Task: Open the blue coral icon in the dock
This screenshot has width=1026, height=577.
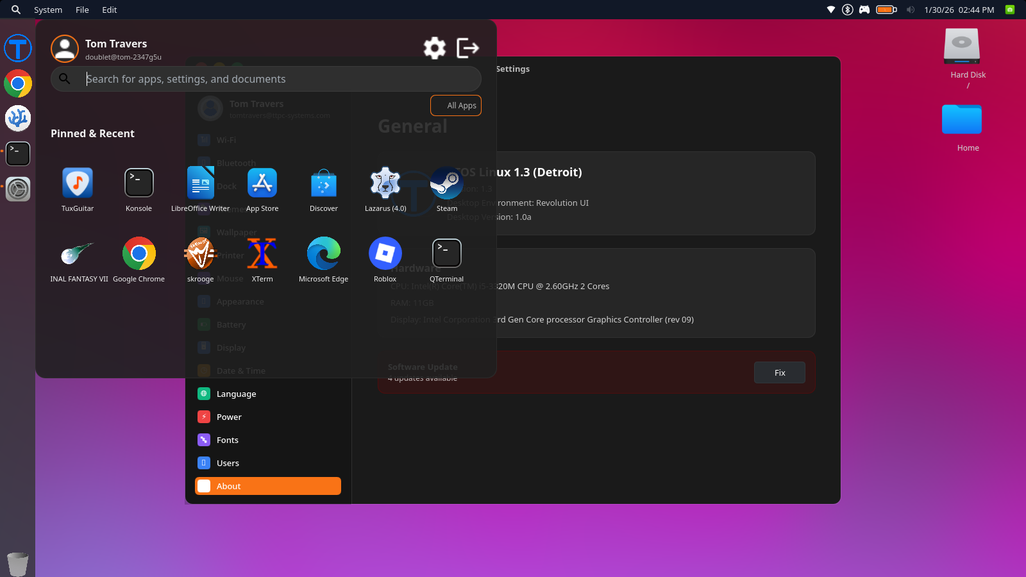Action: click(18, 119)
